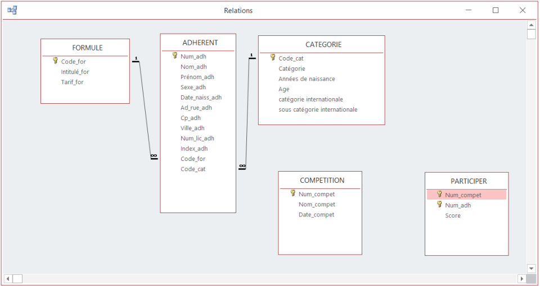Click horizontal scrollbar left arrow
The width and height of the screenshot is (540, 286).
point(8,279)
